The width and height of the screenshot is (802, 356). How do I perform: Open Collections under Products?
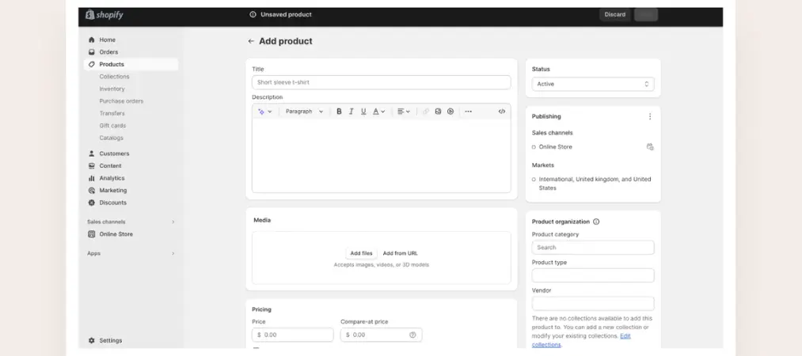(x=114, y=77)
